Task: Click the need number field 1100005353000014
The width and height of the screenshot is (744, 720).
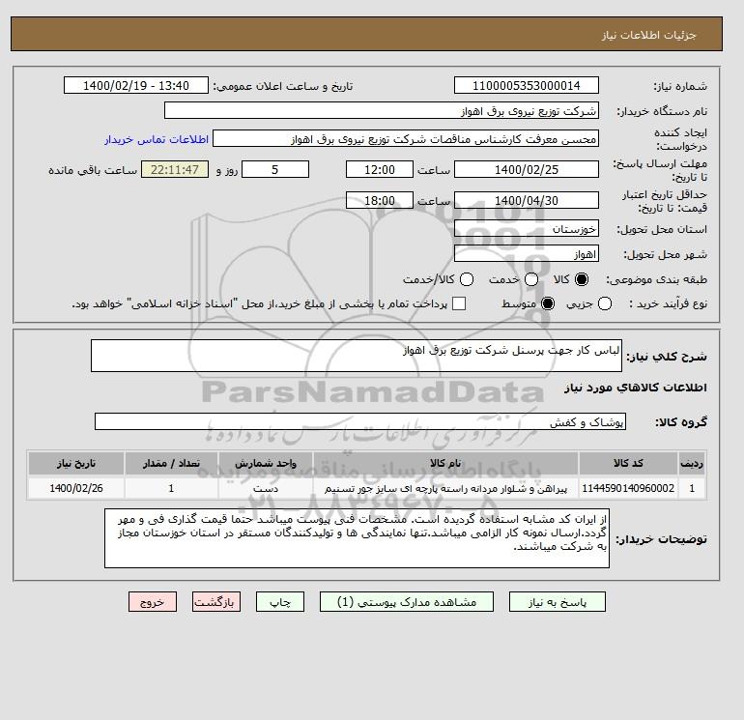Action: tap(527, 85)
